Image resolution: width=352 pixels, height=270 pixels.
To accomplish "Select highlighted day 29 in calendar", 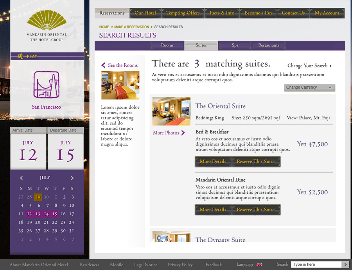I will tap(38, 197).
